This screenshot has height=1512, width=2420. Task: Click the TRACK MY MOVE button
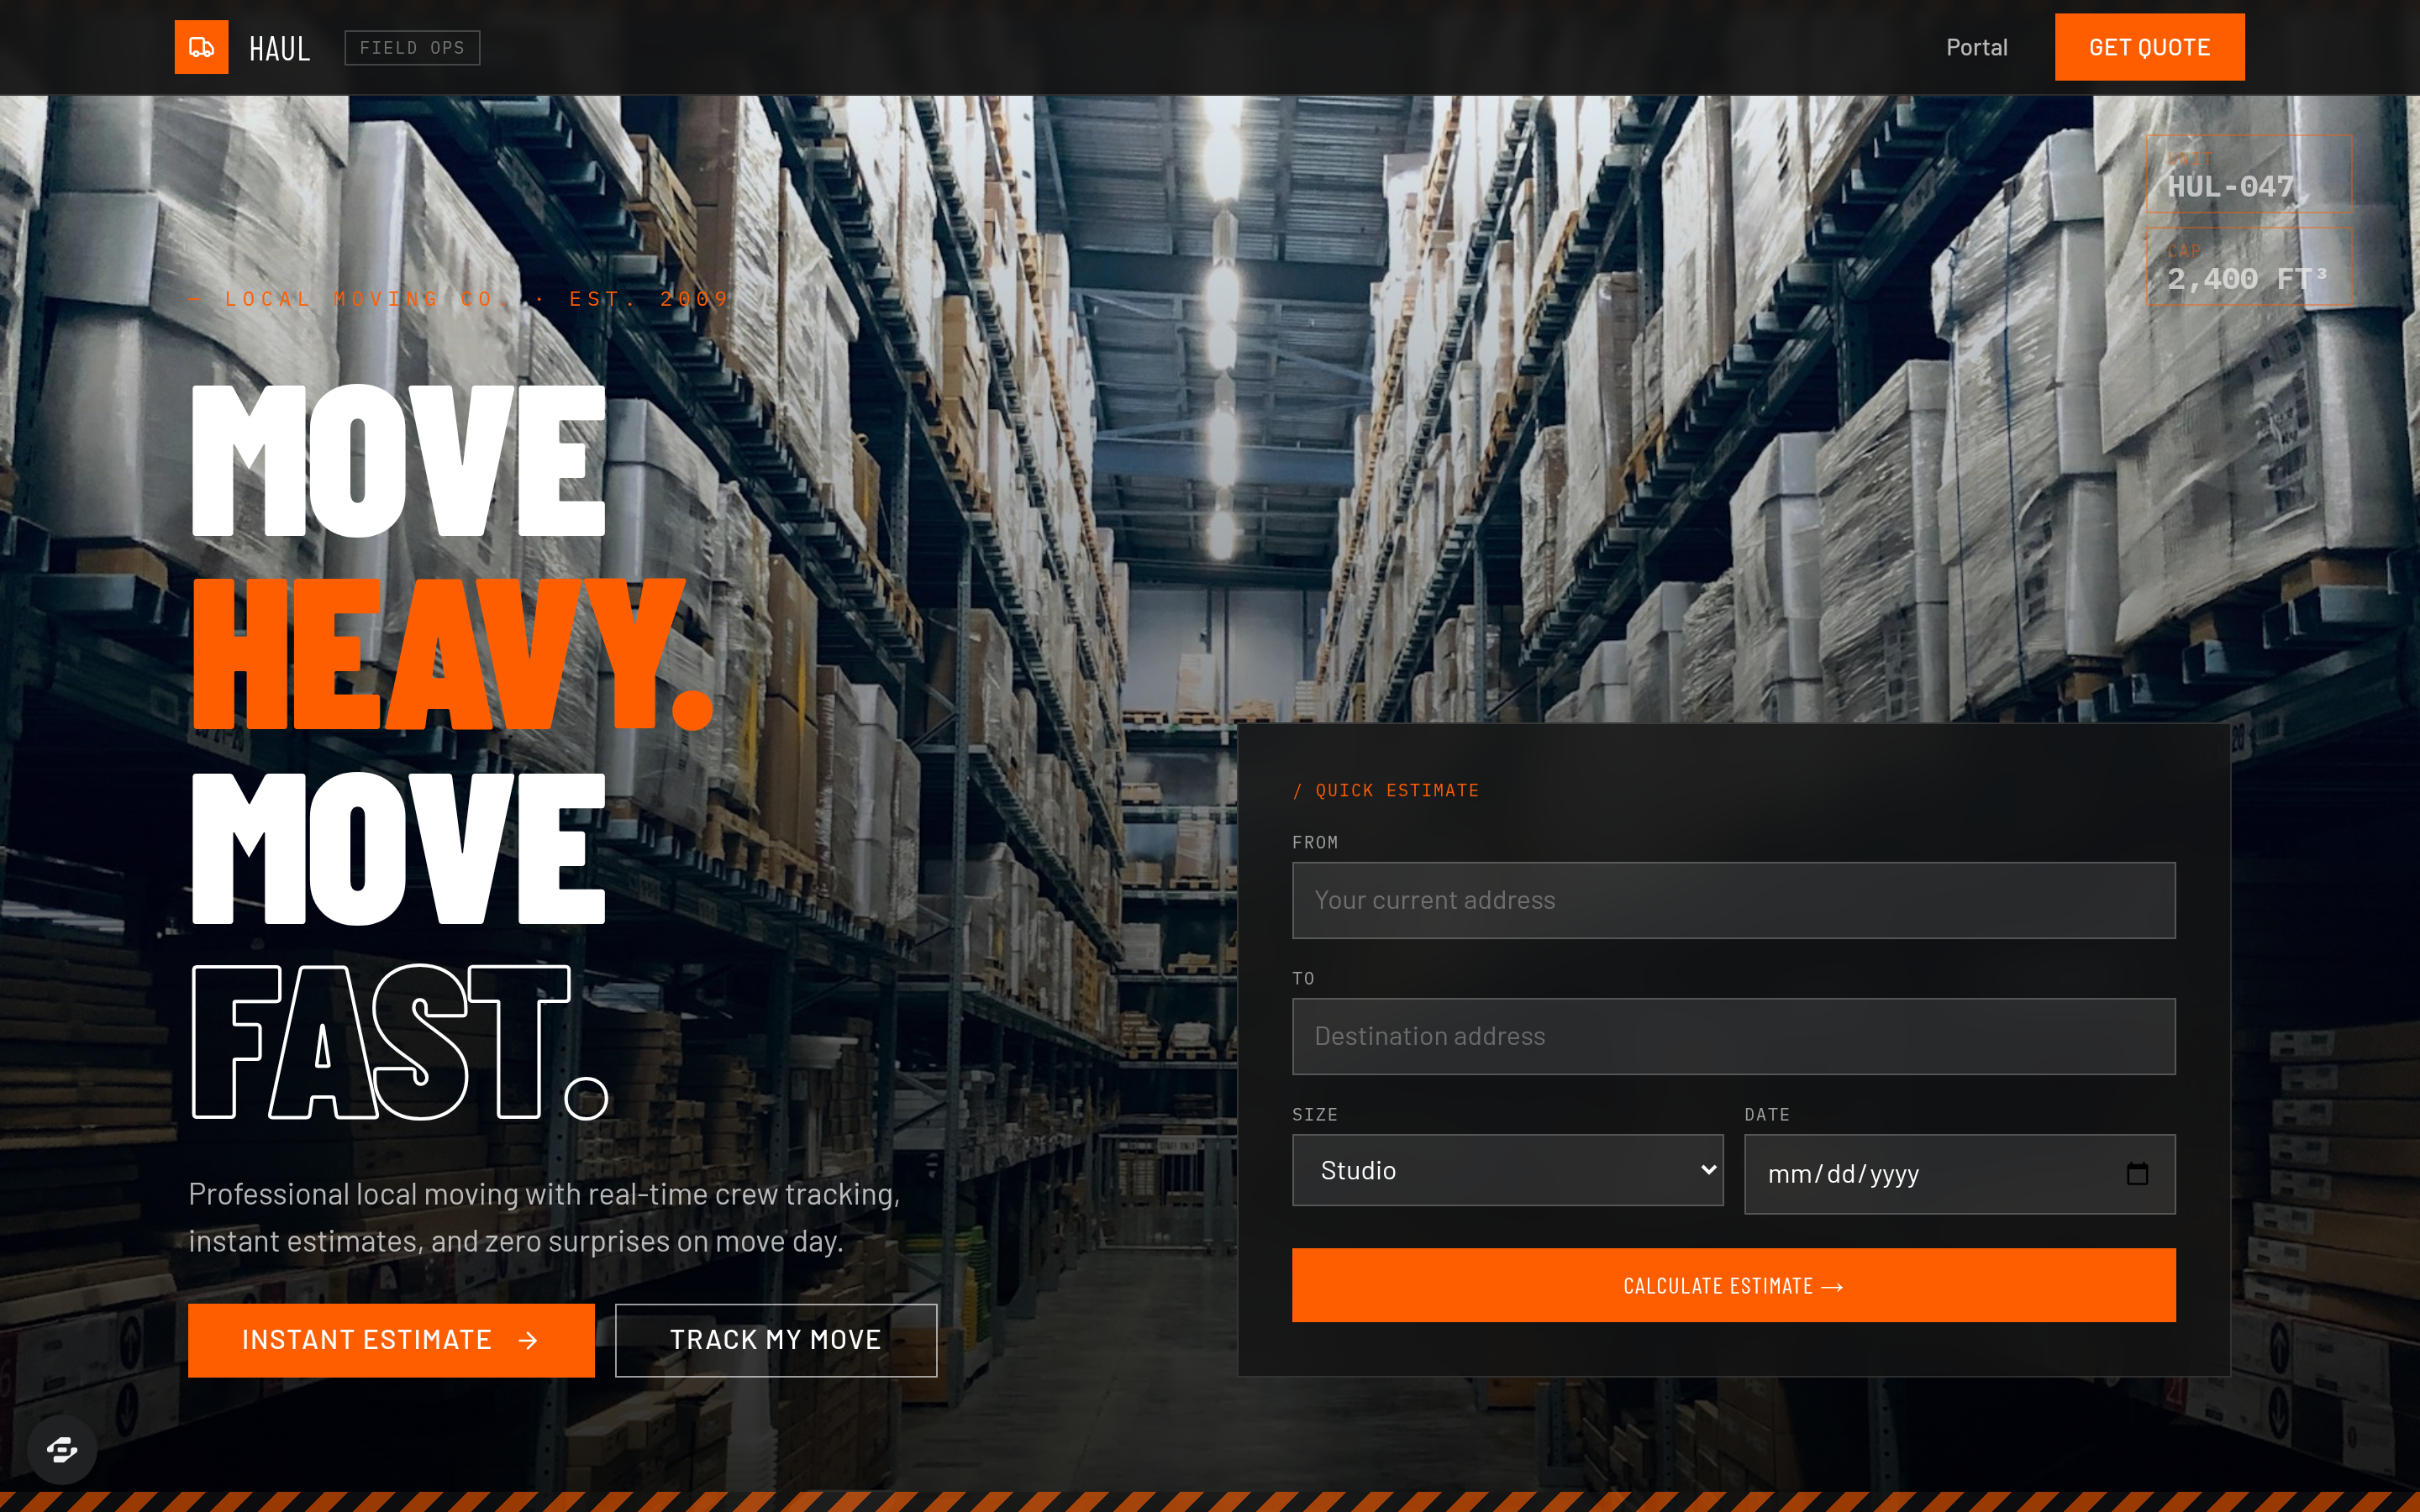point(776,1340)
